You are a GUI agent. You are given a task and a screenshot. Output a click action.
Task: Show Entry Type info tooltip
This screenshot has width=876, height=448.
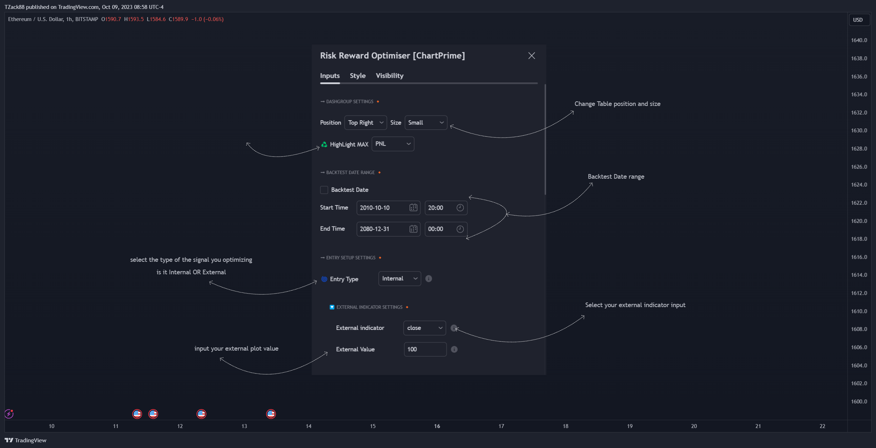pos(428,279)
